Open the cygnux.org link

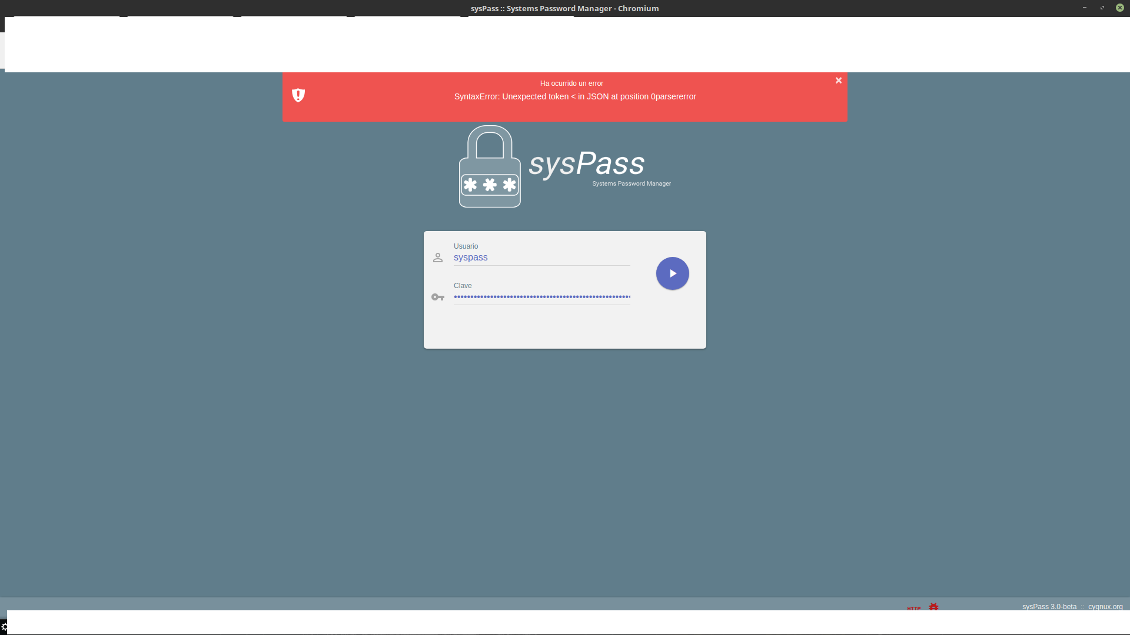(x=1105, y=607)
